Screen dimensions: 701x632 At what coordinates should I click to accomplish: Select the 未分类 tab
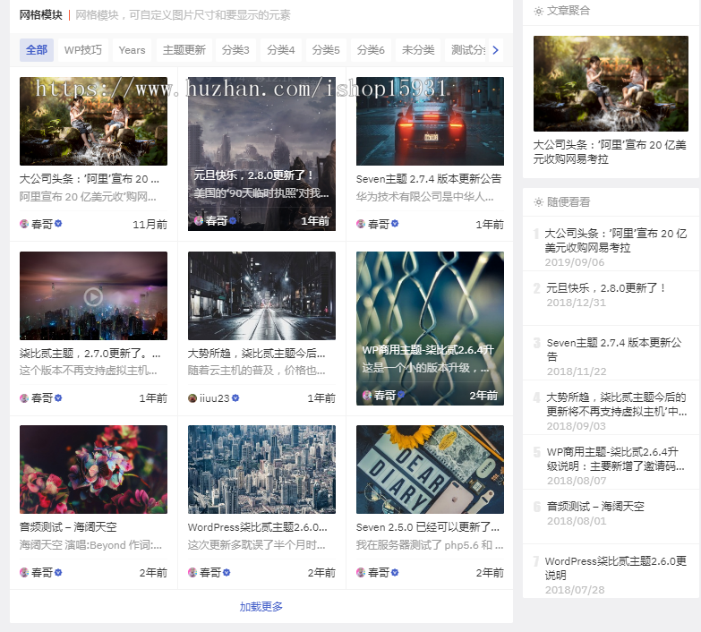pos(418,50)
